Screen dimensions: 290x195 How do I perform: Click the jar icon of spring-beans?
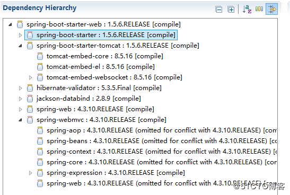40,141
